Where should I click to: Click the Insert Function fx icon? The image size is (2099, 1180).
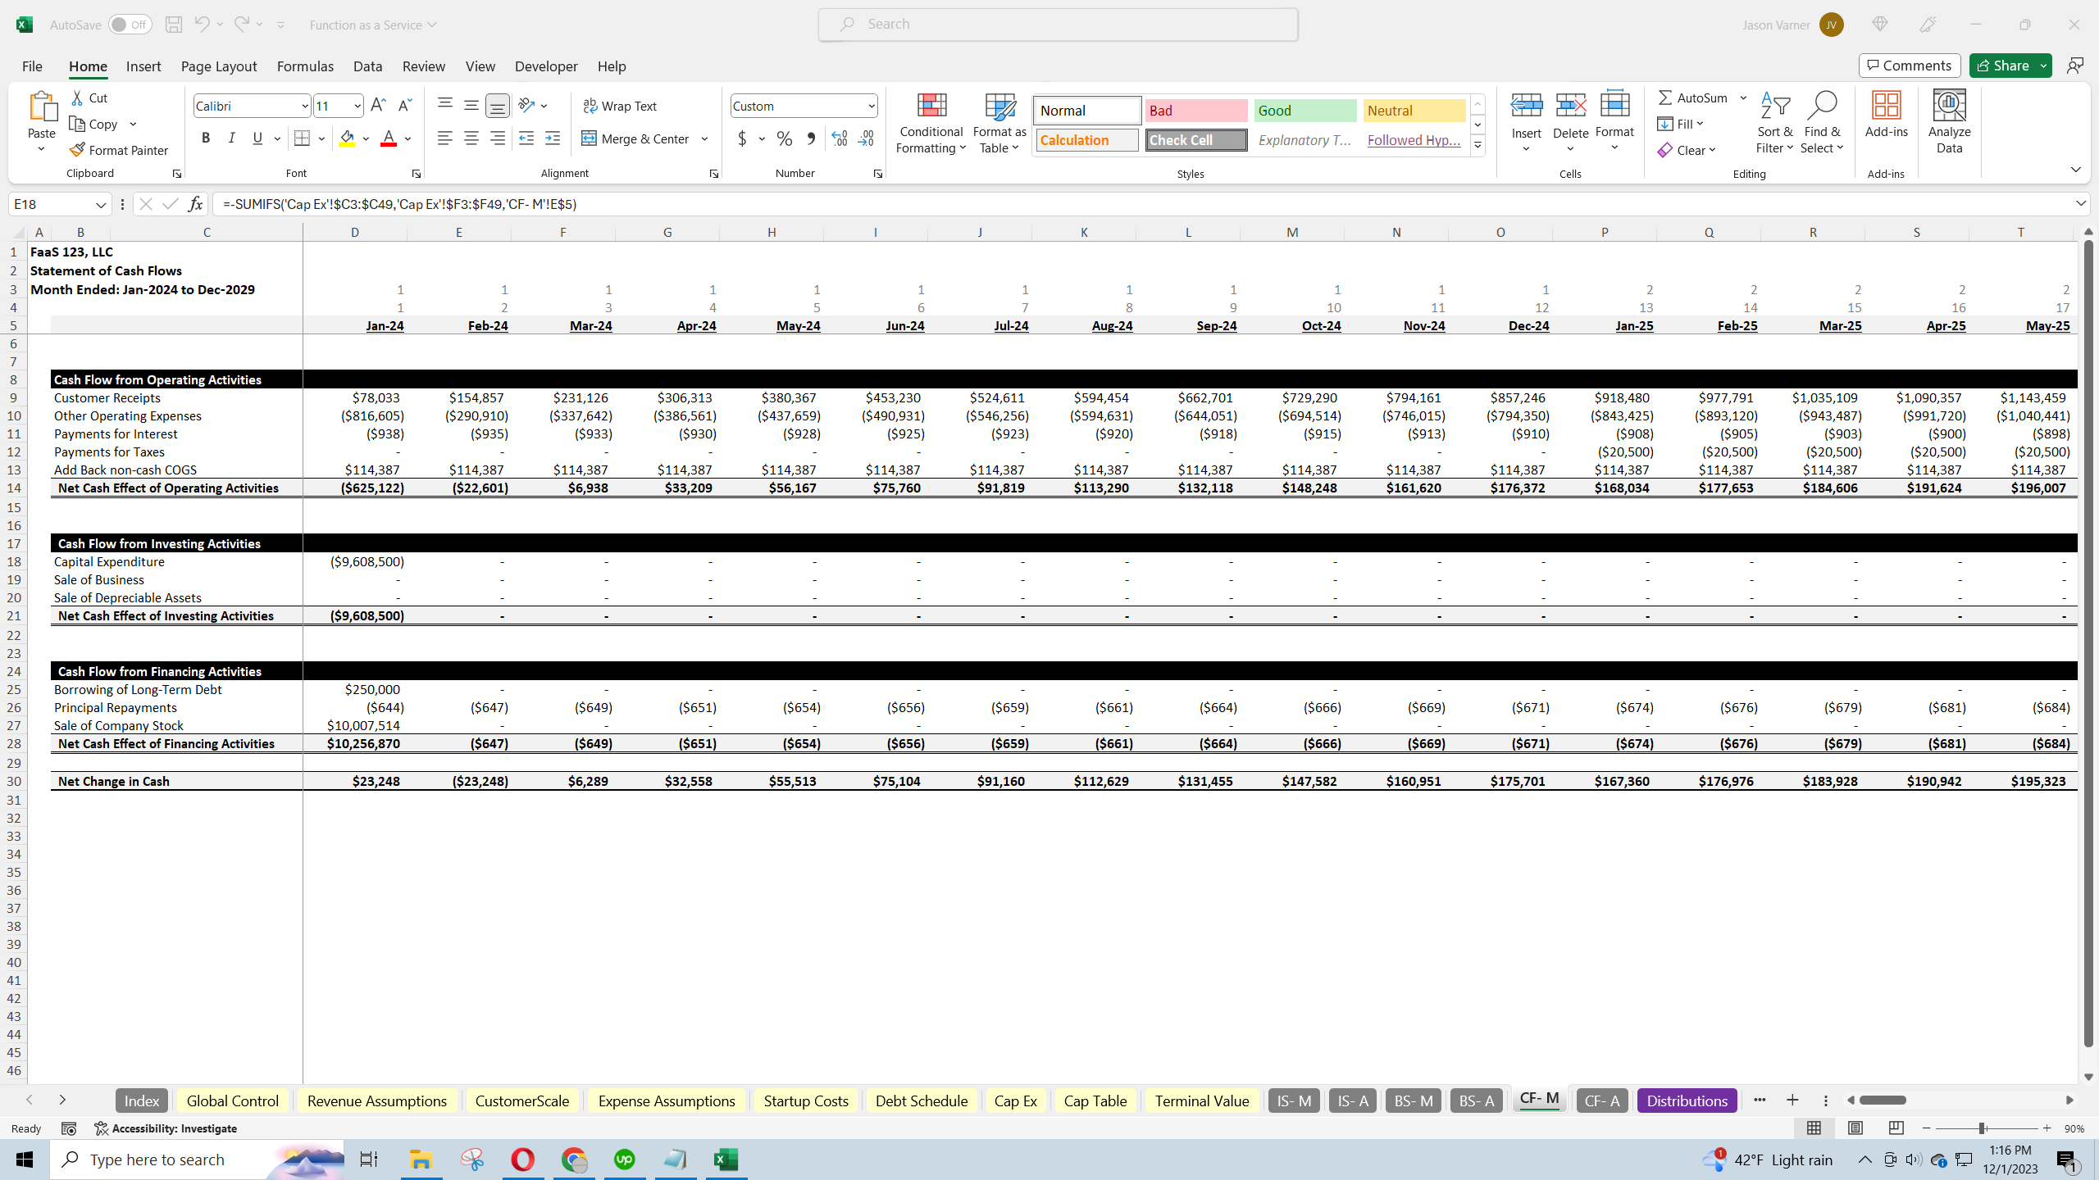(195, 204)
